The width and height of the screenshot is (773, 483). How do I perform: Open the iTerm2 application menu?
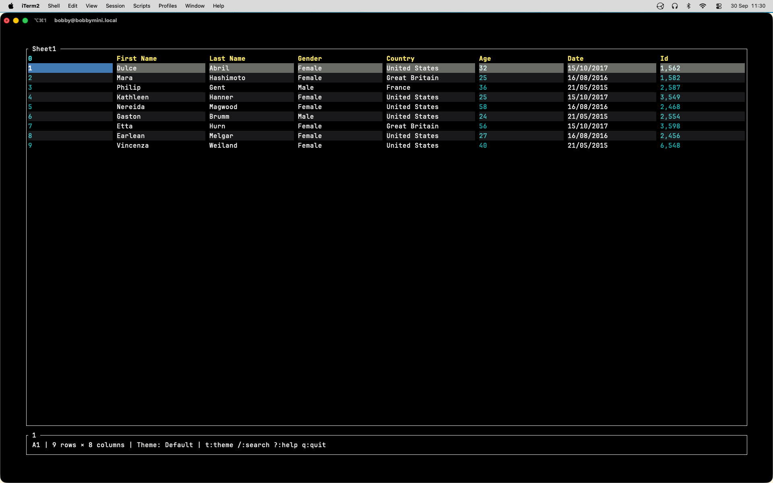coord(31,6)
